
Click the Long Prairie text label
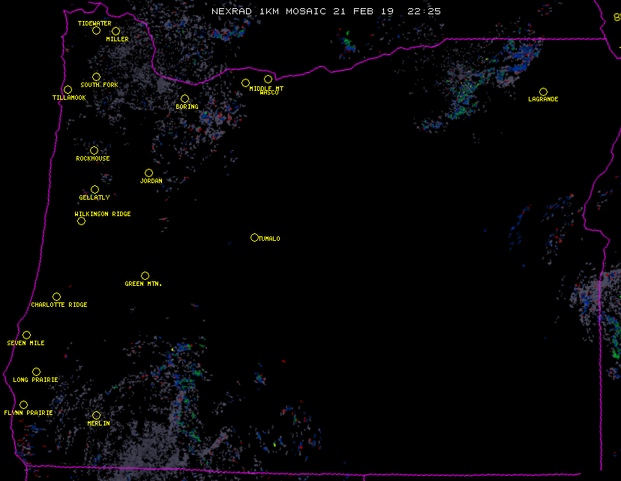[x=35, y=380]
